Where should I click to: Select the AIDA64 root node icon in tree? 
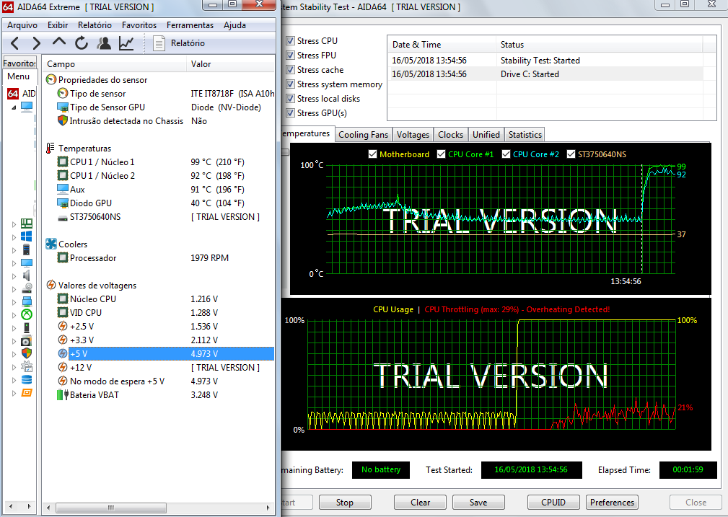[13, 94]
